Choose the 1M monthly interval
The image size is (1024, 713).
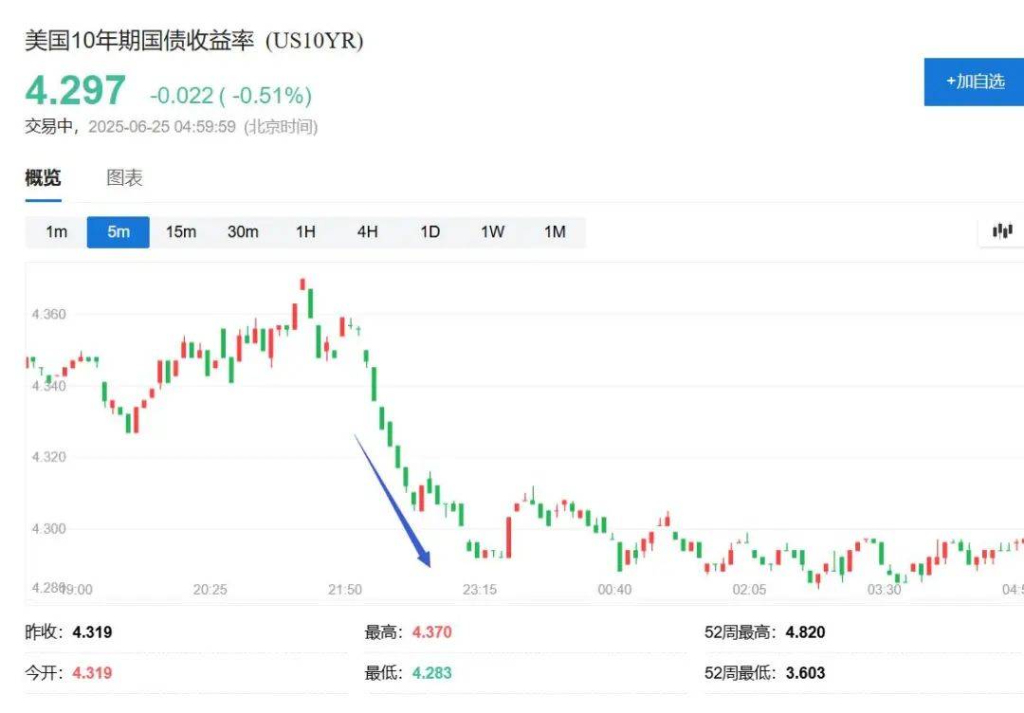[x=555, y=231]
